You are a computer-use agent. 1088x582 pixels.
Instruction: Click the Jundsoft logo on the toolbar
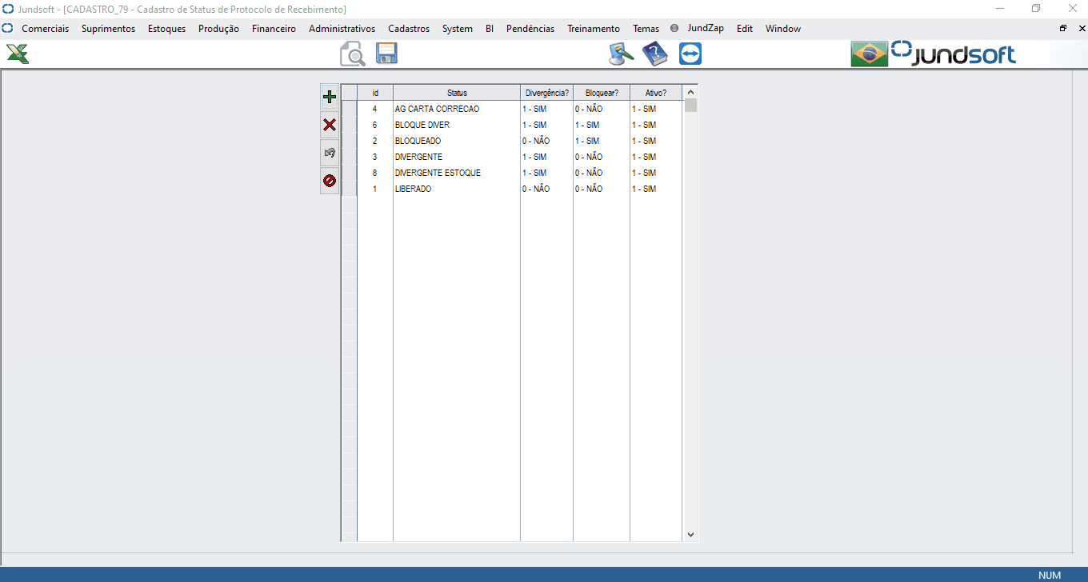[954, 54]
